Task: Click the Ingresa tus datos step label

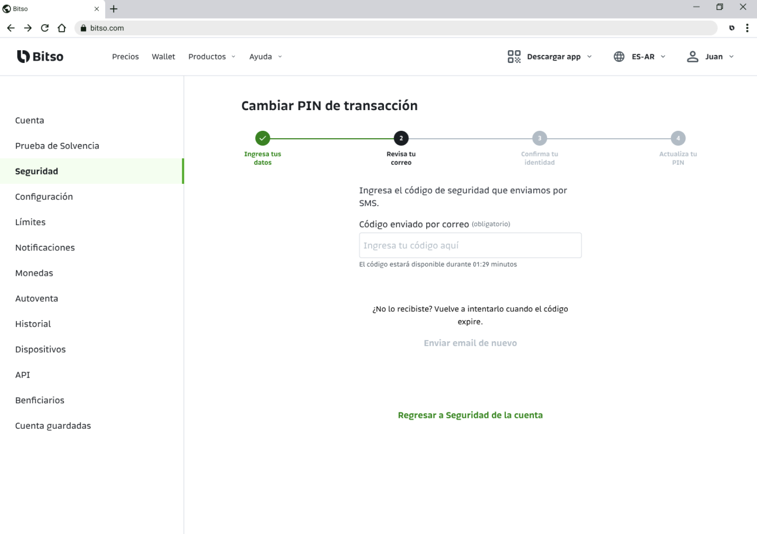Action: [x=262, y=158]
